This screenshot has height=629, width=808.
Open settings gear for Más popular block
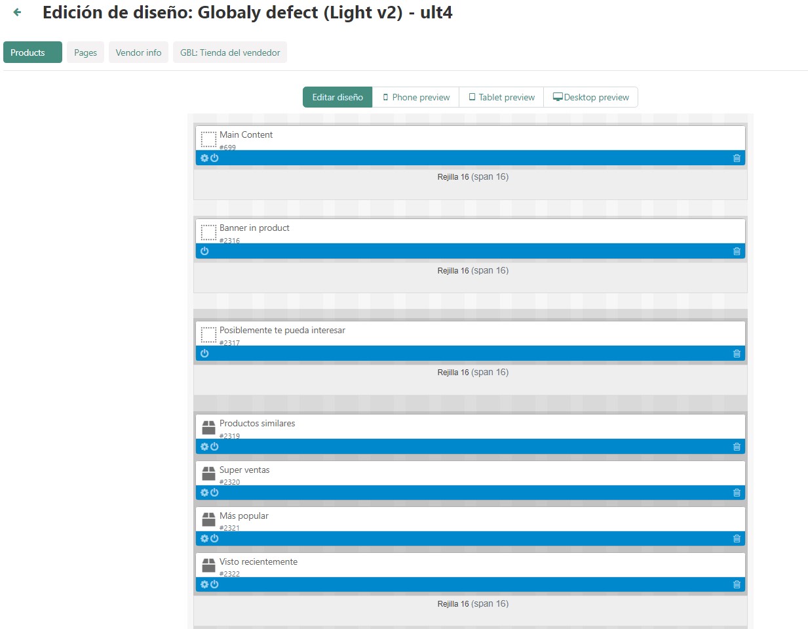click(204, 538)
